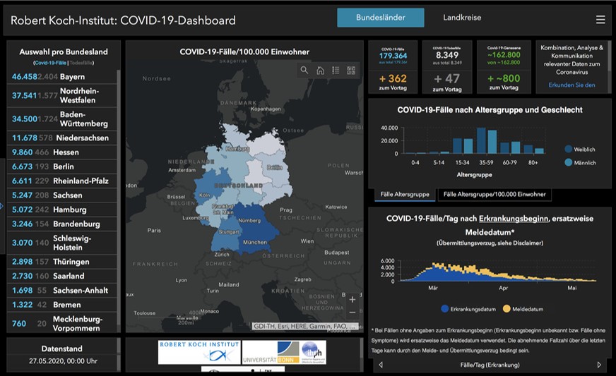Click the Universität Bonn logo
616x376 pixels.
[271, 352]
